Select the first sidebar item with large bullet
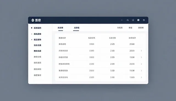Viewport: 176px width, 101px height. point(37,28)
